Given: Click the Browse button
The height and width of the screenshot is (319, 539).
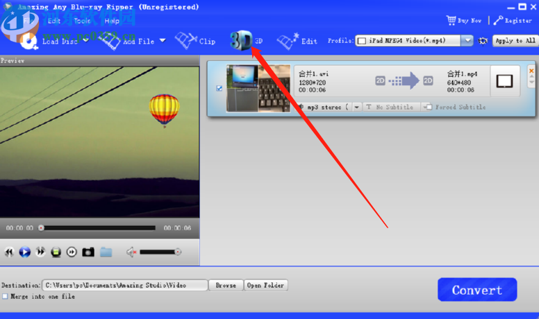Looking at the screenshot, I should [226, 285].
